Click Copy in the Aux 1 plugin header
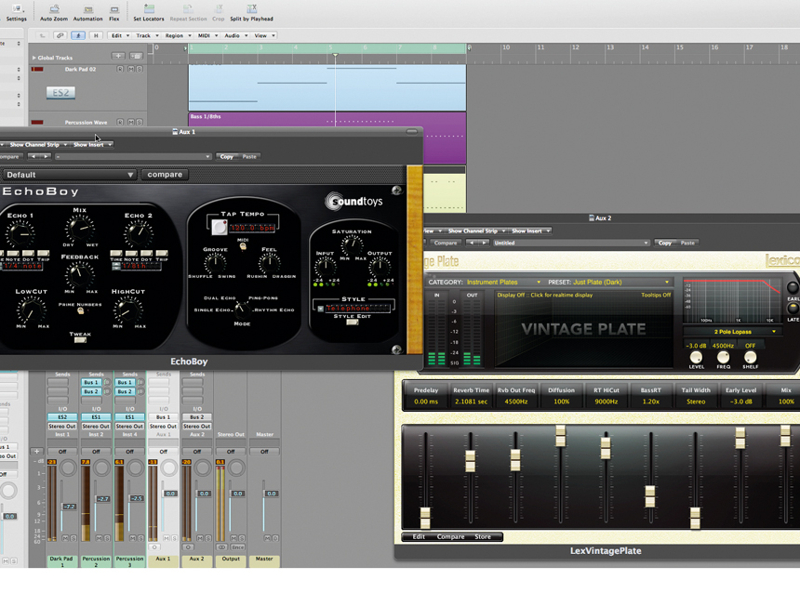The width and height of the screenshot is (800, 593). click(227, 156)
